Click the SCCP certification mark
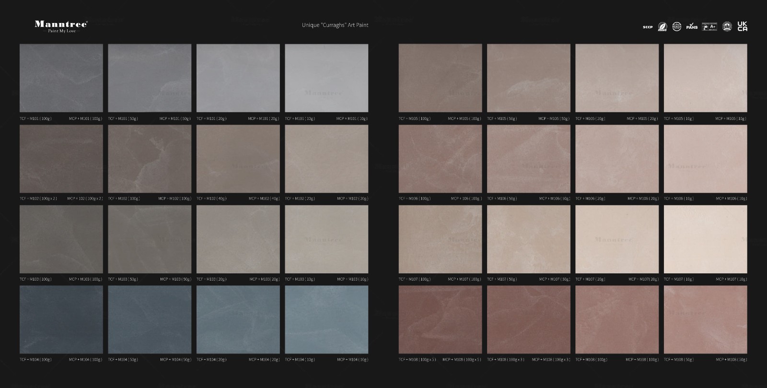This screenshot has height=388, width=767. click(648, 27)
